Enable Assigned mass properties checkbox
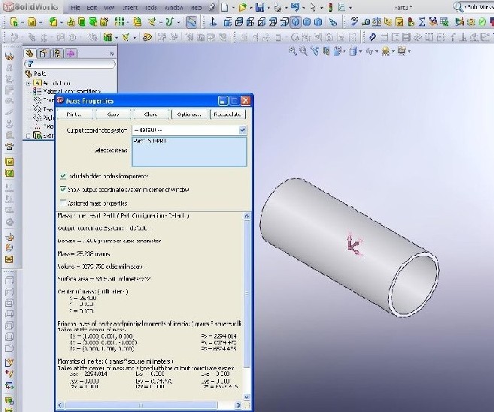The width and height of the screenshot is (494, 412). click(x=62, y=203)
